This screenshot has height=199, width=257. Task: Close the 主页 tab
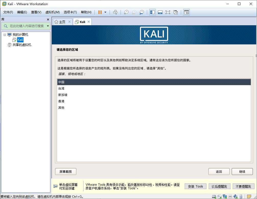point(69,22)
